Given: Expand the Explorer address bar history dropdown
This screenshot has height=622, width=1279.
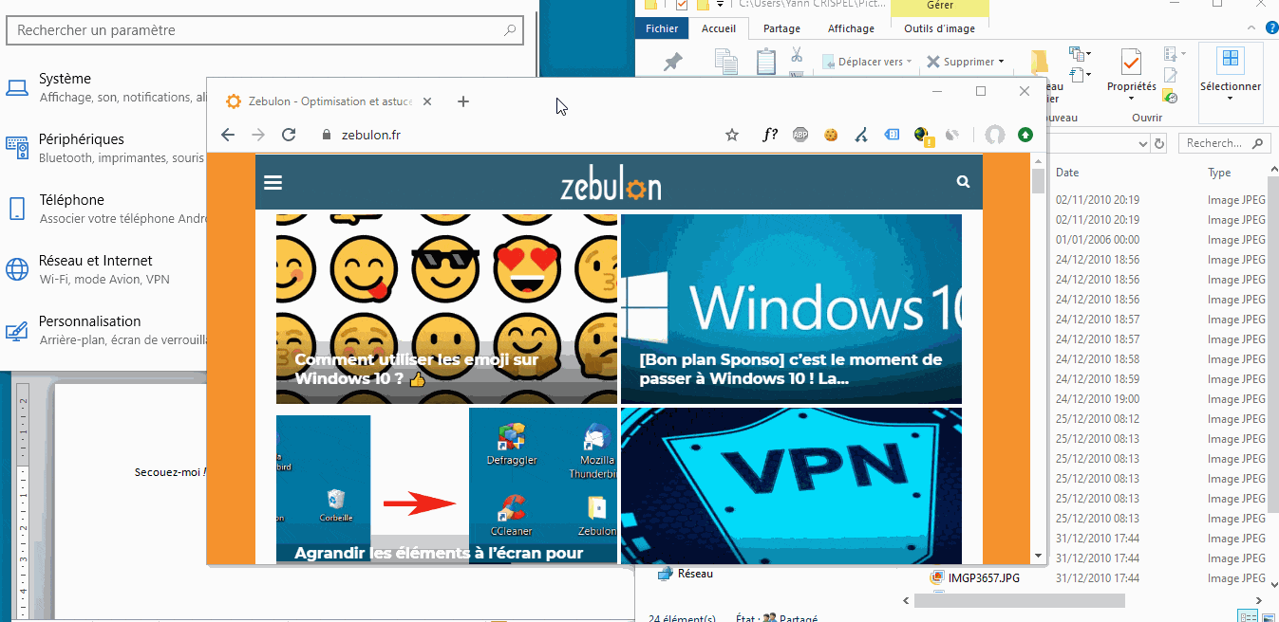Looking at the screenshot, I should point(1143,143).
